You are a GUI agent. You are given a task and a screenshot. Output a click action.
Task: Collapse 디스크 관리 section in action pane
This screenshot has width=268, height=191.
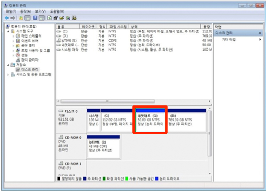(x=260, y=33)
